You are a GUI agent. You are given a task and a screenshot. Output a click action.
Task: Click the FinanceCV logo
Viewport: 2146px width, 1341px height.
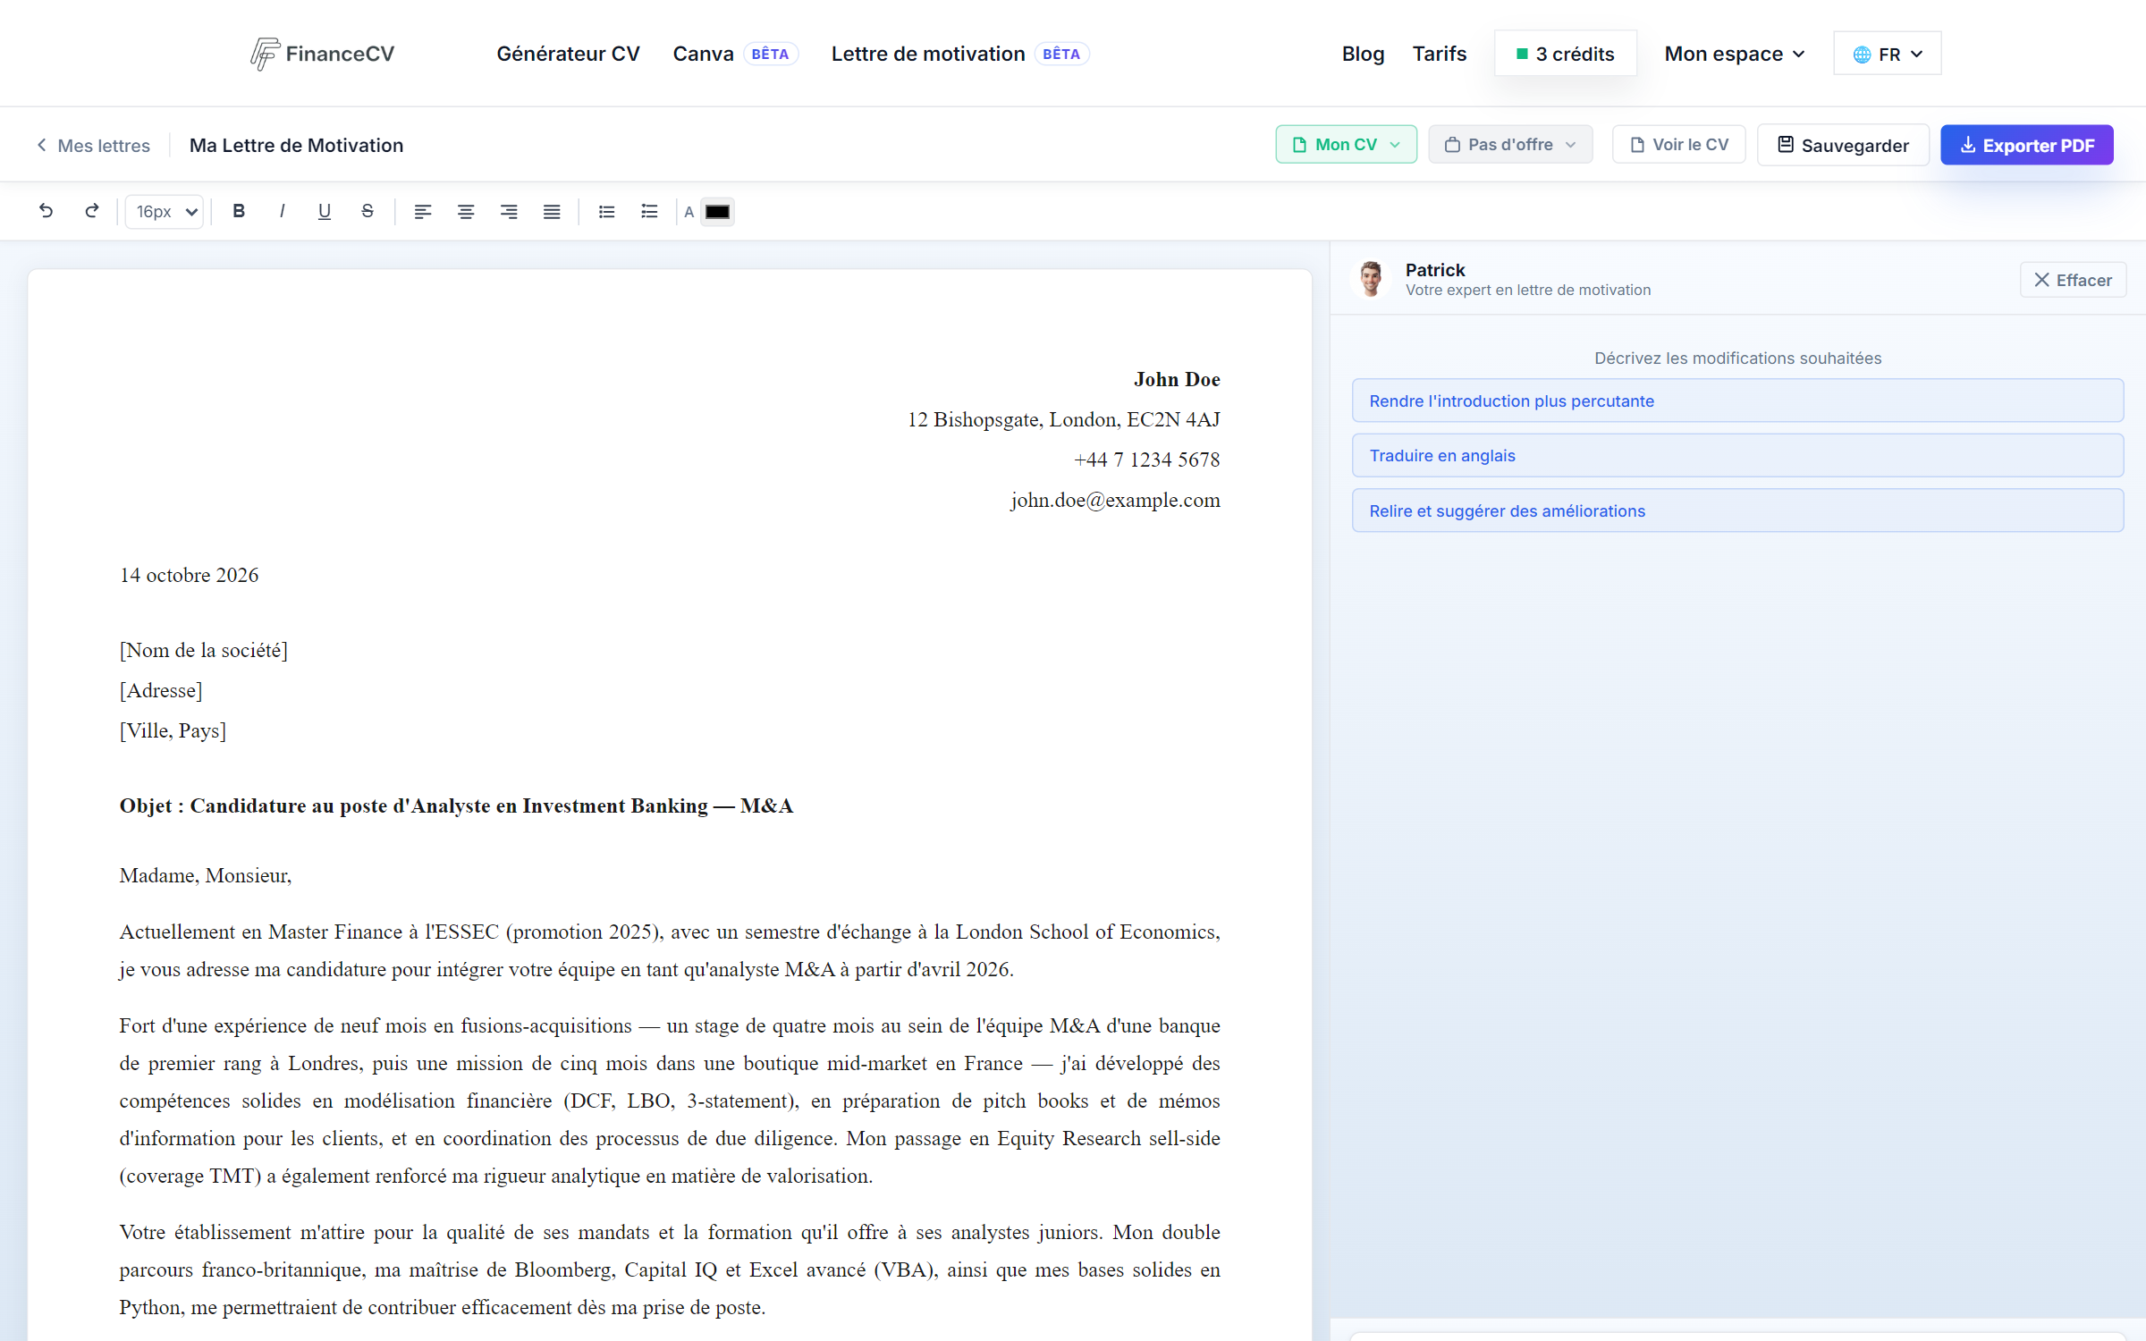322,54
